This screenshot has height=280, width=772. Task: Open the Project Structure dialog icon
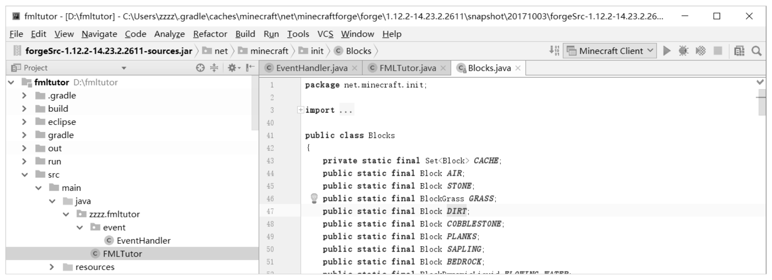point(739,51)
